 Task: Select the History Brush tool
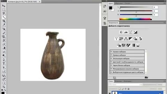click(x=4, y=40)
